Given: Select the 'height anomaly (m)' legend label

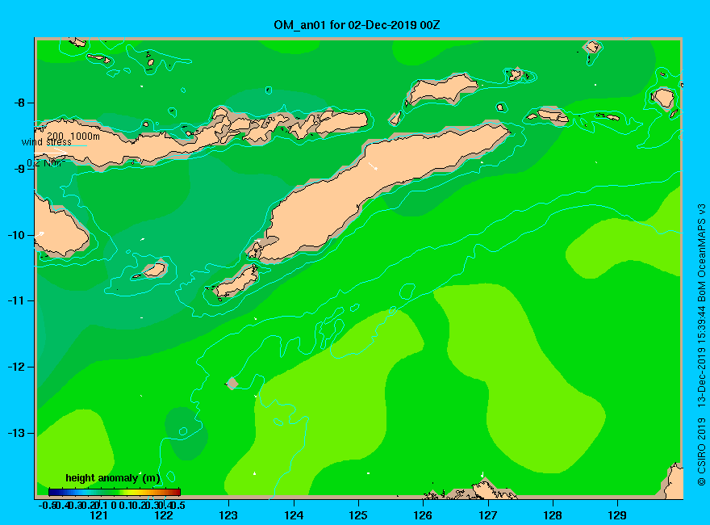Looking at the screenshot, I should (113, 478).
